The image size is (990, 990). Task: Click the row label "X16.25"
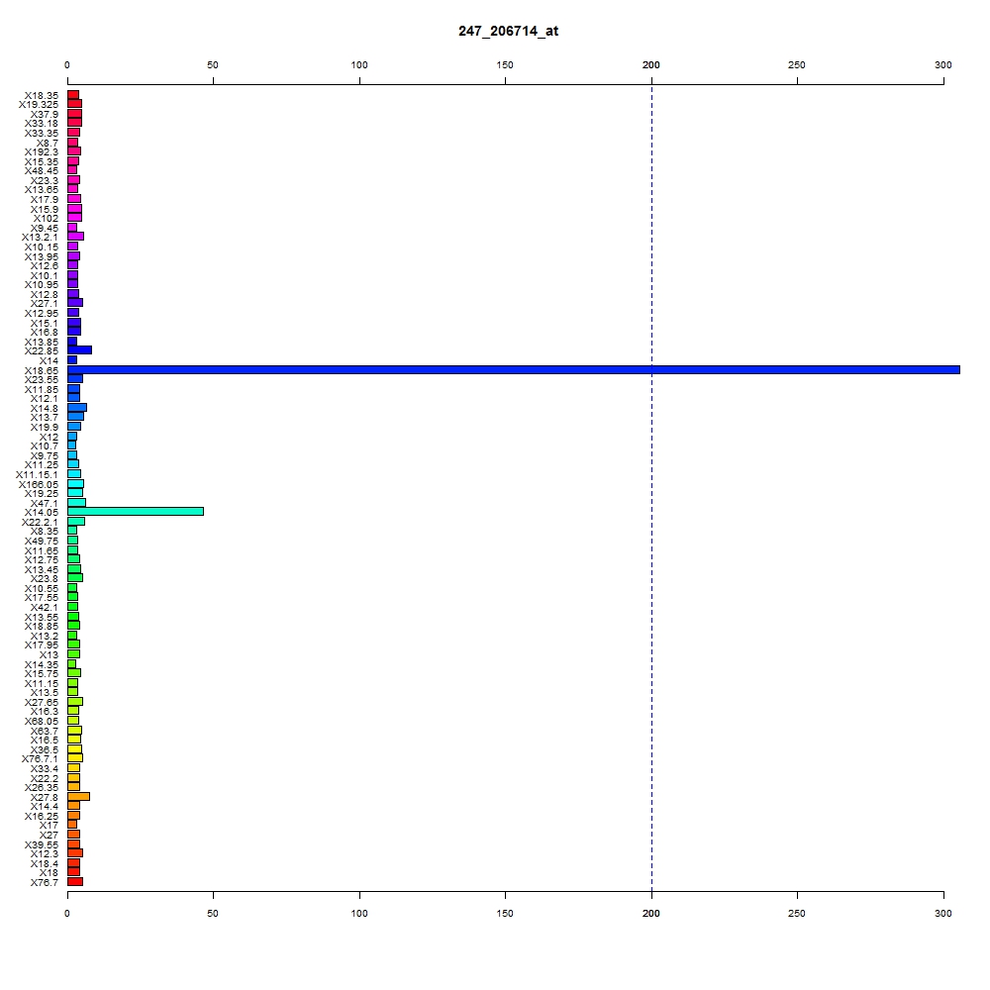pyautogui.click(x=42, y=817)
